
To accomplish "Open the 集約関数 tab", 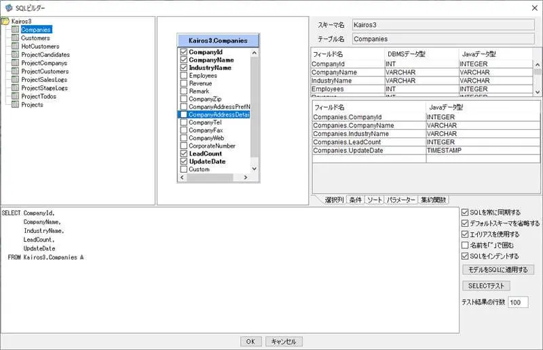I will [x=434, y=200].
